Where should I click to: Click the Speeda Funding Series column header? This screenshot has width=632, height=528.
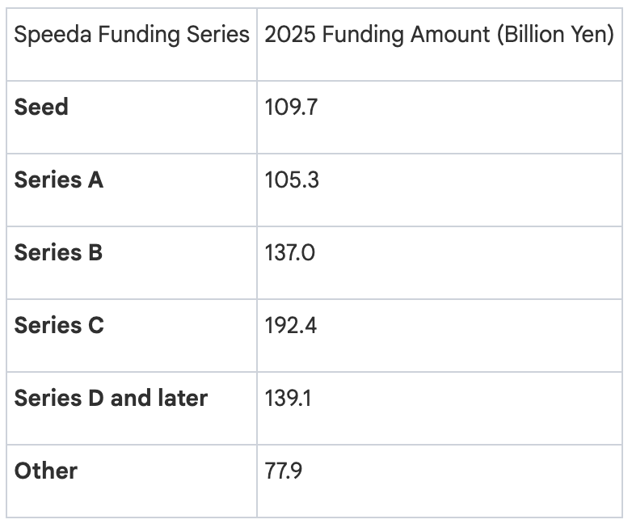point(132,36)
